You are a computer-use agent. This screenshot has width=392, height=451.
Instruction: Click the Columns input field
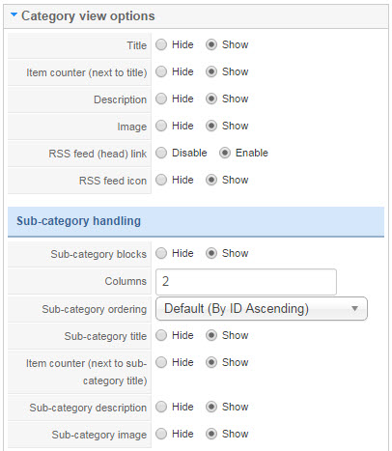pos(246,282)
